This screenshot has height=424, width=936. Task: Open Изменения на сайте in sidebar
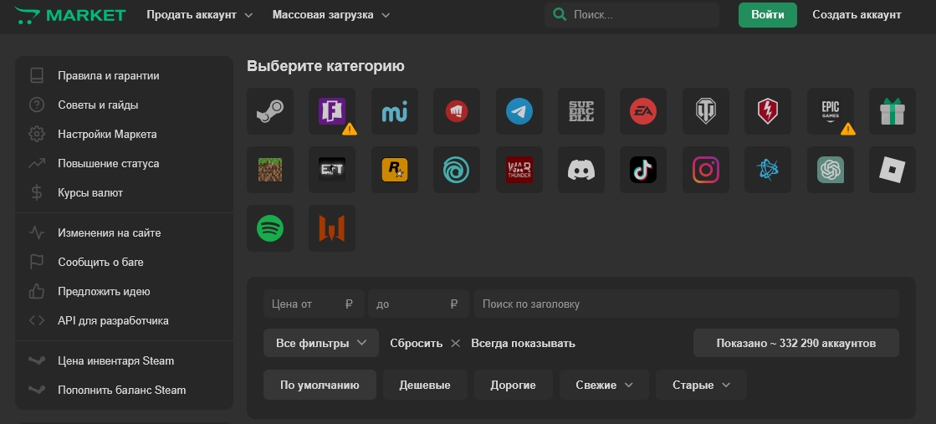pos(124,232)
